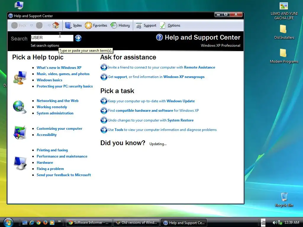Open Hardware help topic
The width and height of the screenshot is (303, 227).
pyautogui.click(x=45, y=163)
